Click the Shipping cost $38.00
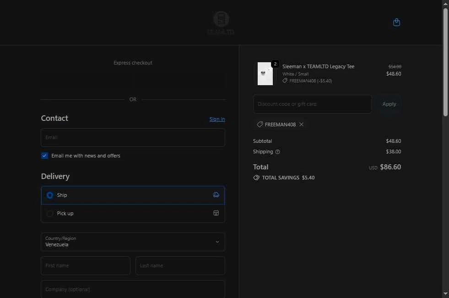Screen dimensions: 449x298 coord(393,152)
